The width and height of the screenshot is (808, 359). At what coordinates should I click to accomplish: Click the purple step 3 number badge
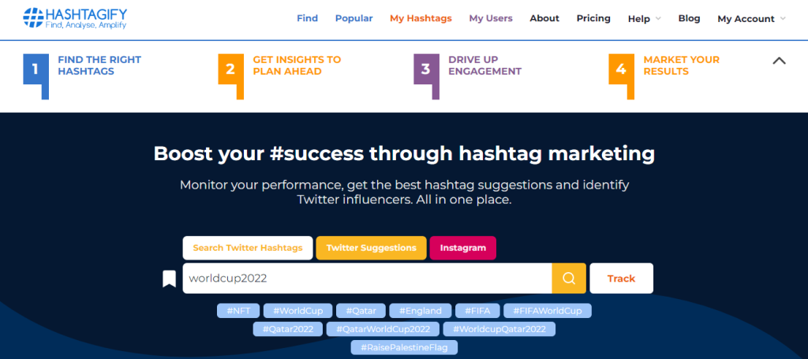[x=426, y=69]
